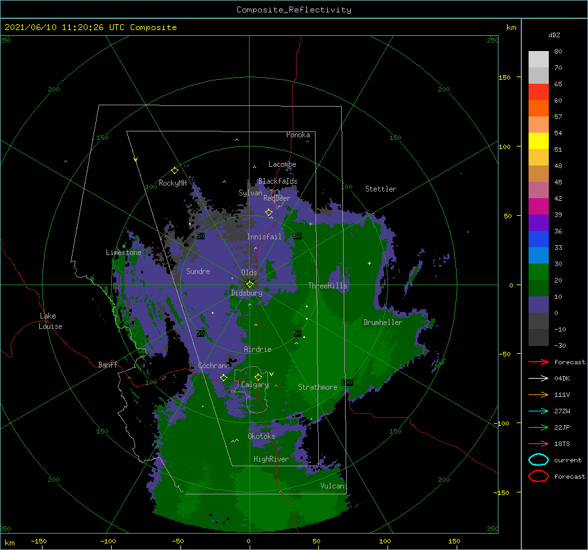Select the orange 111V arrow symbol
Screen dimensions: 588x550
coord(538,394)
